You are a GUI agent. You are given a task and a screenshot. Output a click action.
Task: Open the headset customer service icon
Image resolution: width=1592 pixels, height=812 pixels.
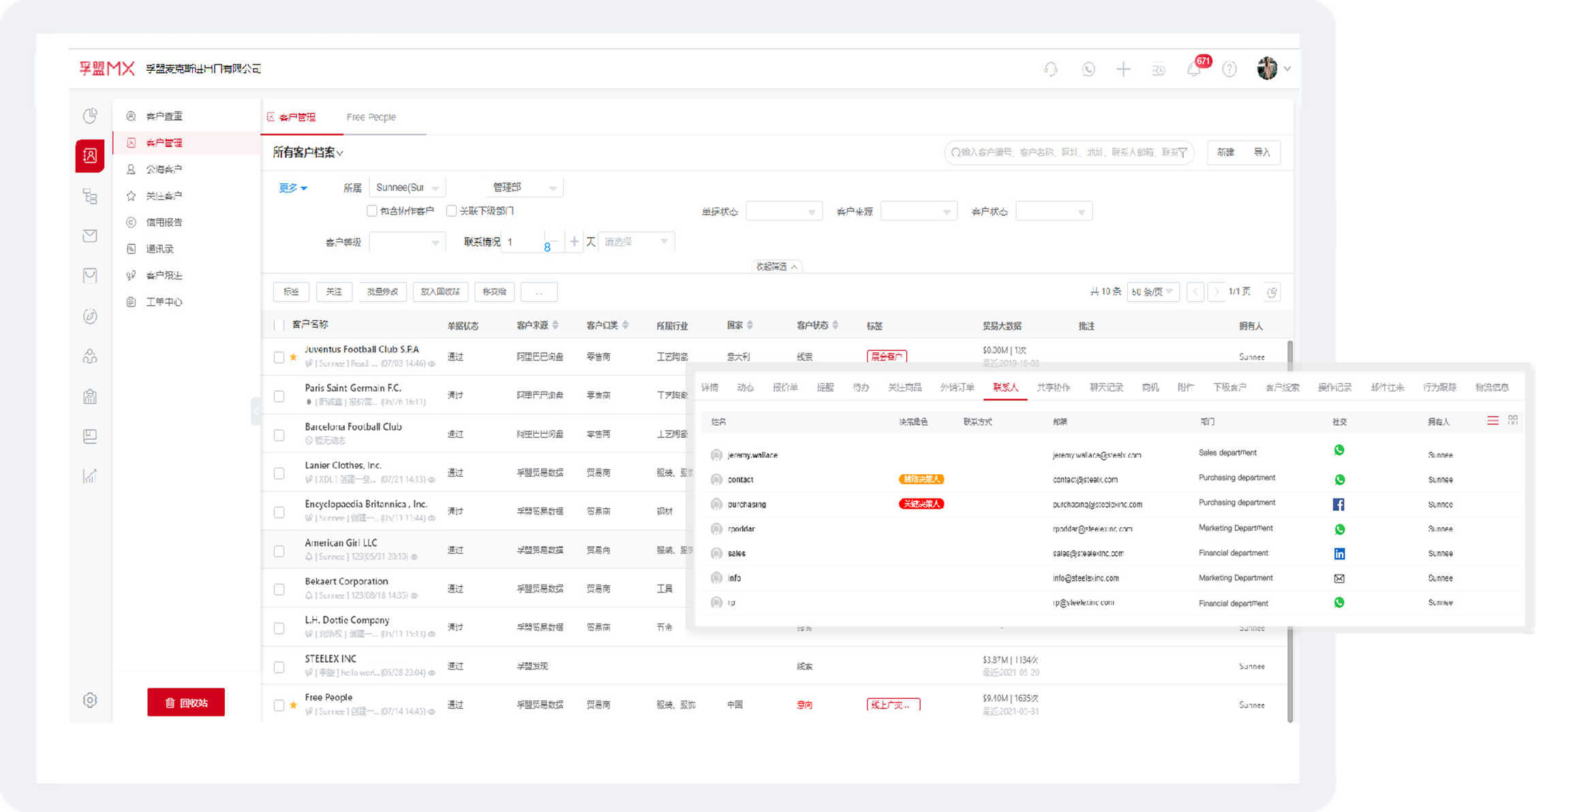[x=1052, y=69]
